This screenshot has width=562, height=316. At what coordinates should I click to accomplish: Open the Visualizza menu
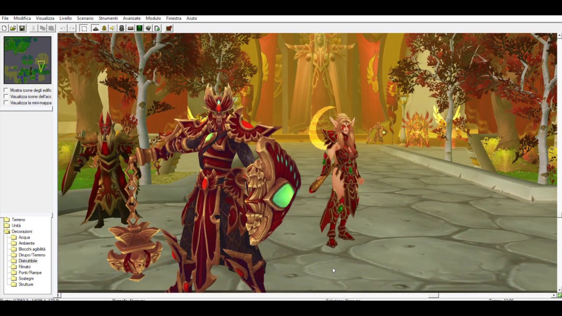(45, 18)
